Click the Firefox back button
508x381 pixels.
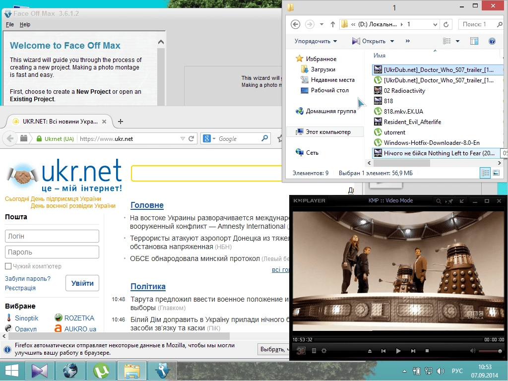(x=10, y=139)
